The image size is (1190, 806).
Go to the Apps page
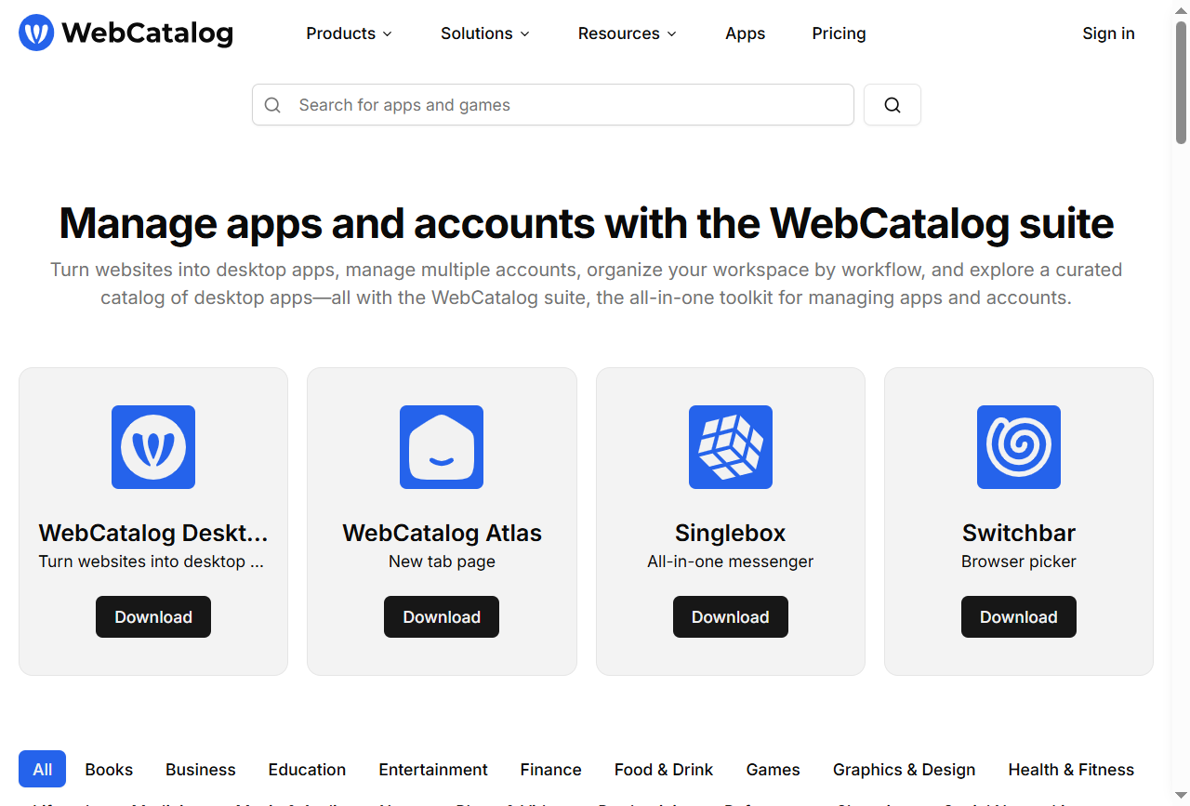[x=745, y=33]
